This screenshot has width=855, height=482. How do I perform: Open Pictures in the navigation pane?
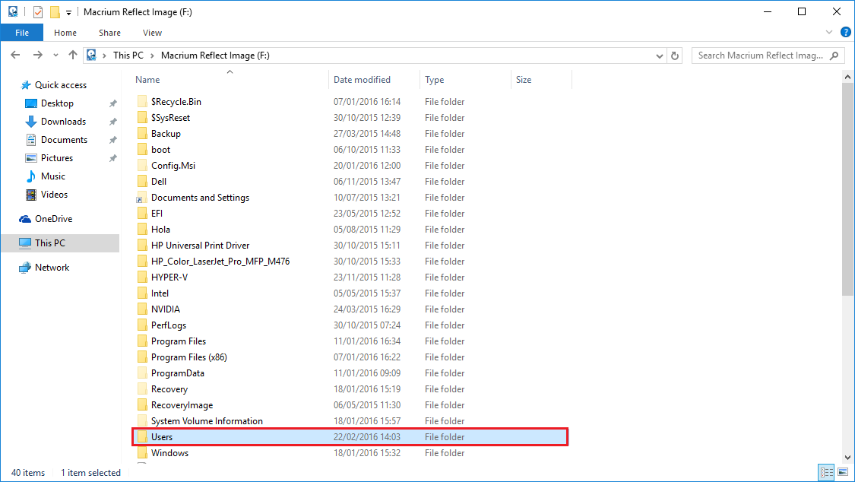pyautogui.click(x=57, y=158)
